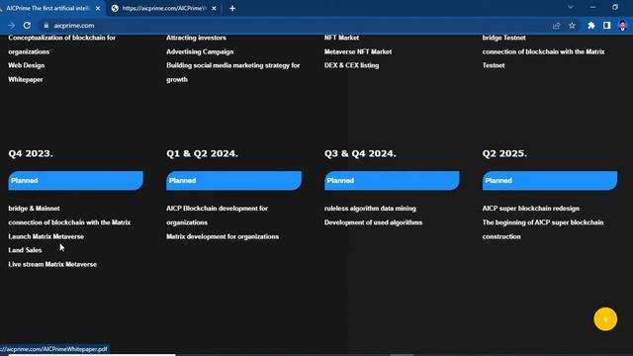This screenshot has height=356, width=633.
Task: Click 'AICP super blockchain redesign' text
Action: coord(531,209)
